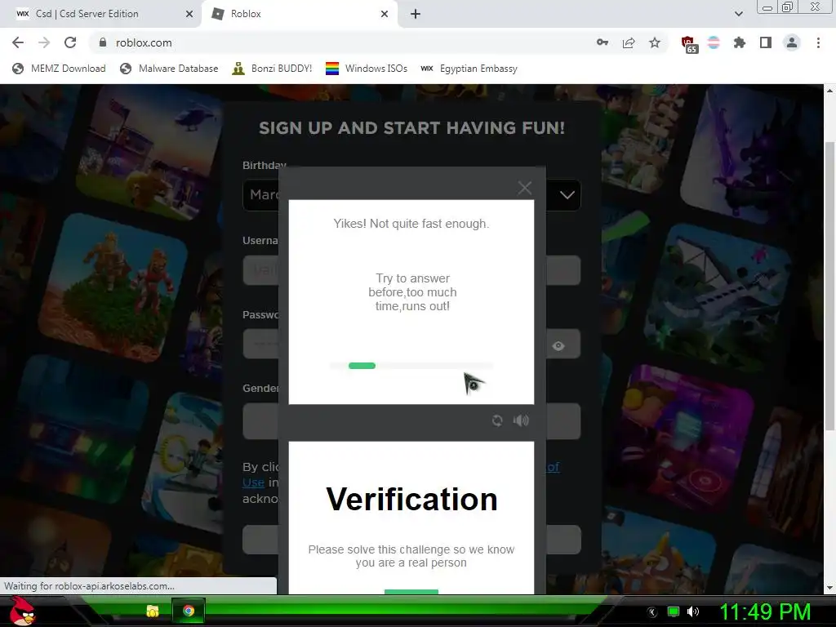Open the Egyptian Embassy bookmark
Image resolution: width=836 pixels, height=627 pixels.
tap(469, 69)
